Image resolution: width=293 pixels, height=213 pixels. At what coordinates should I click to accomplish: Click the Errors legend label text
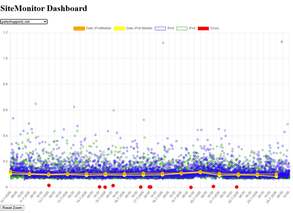pos(215,28)
